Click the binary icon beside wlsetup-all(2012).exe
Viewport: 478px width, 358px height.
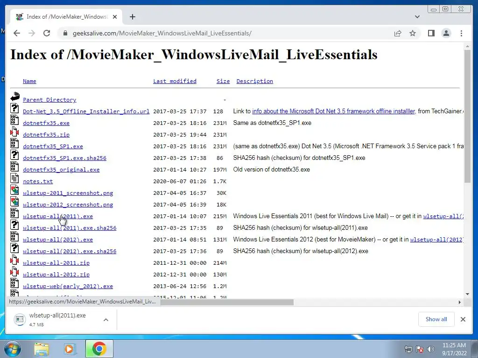14,236
